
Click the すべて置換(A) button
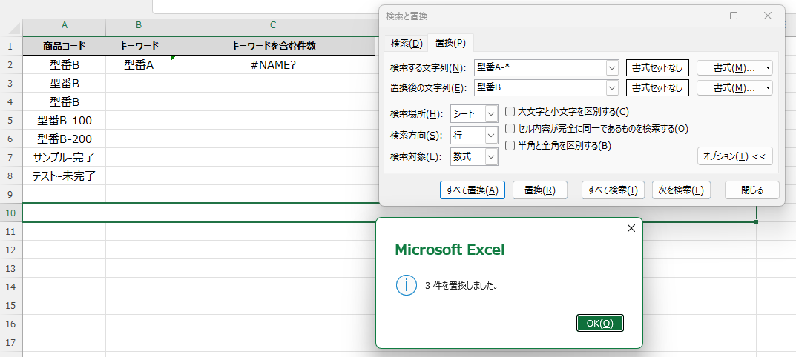point(472,190)
